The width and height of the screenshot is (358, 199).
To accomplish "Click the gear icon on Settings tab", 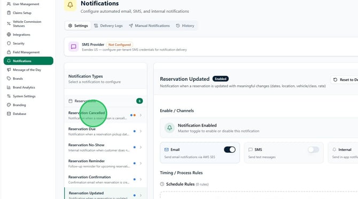I will (x=70, y=26).
